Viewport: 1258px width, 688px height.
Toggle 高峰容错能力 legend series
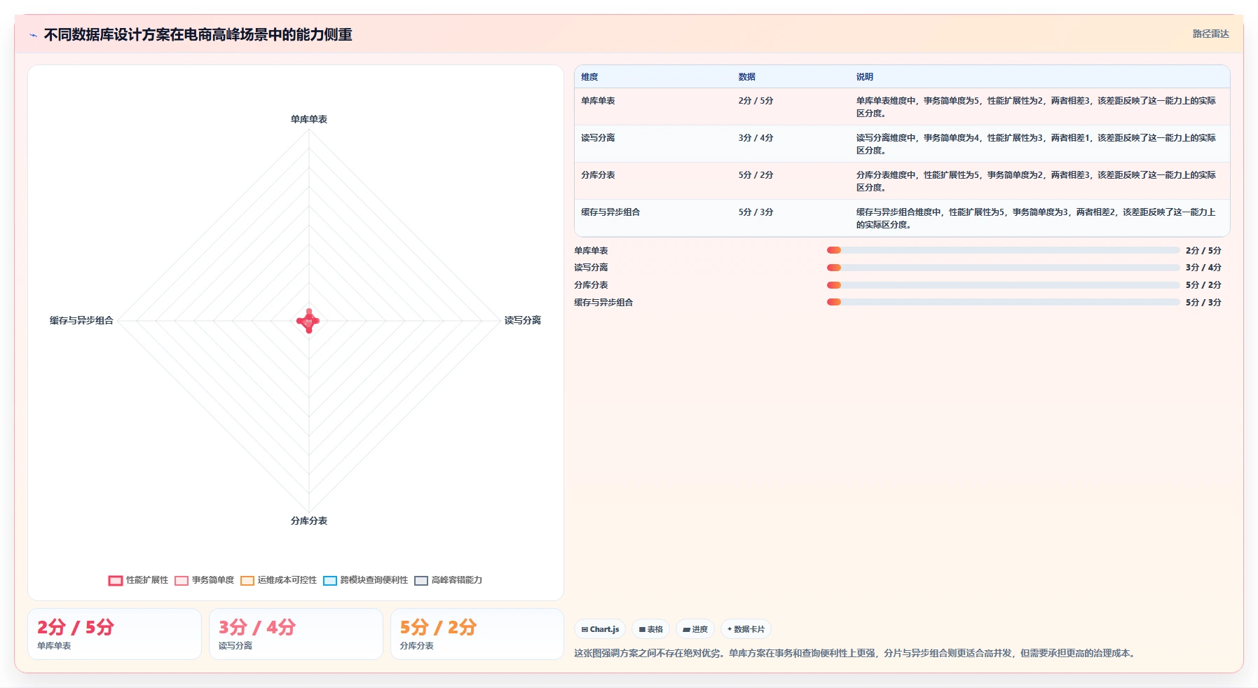(449, 580)
